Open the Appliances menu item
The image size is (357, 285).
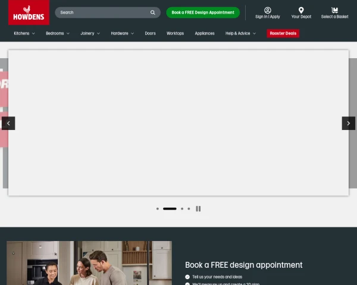pyautogui.click(x=205, y=33)
